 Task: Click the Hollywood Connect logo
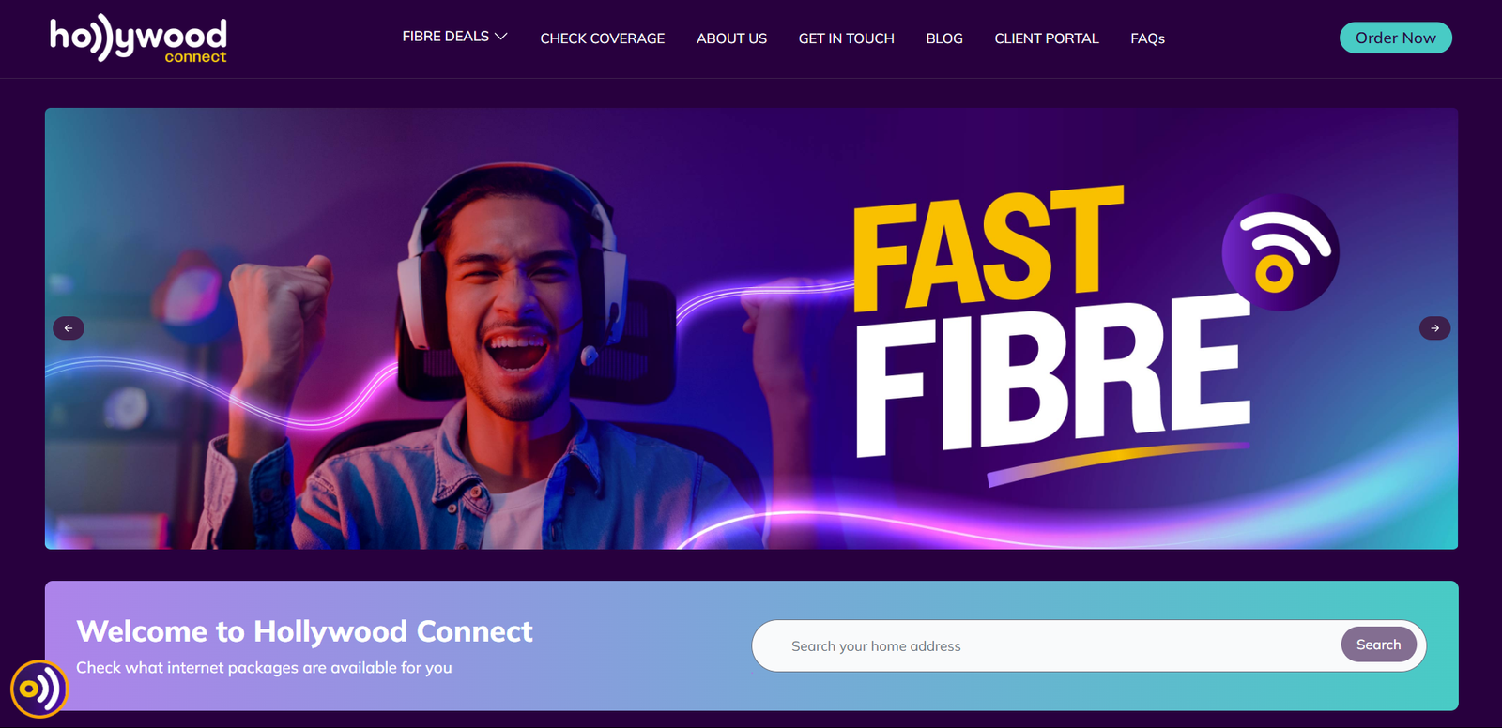[x=138, y=39]
